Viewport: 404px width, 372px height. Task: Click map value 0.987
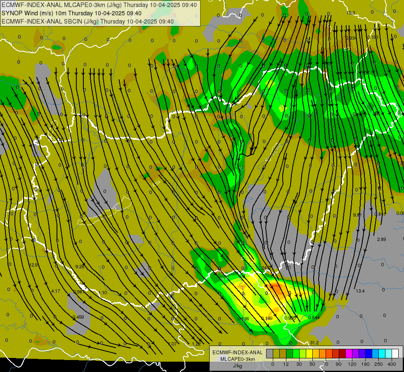pos(79,292)
